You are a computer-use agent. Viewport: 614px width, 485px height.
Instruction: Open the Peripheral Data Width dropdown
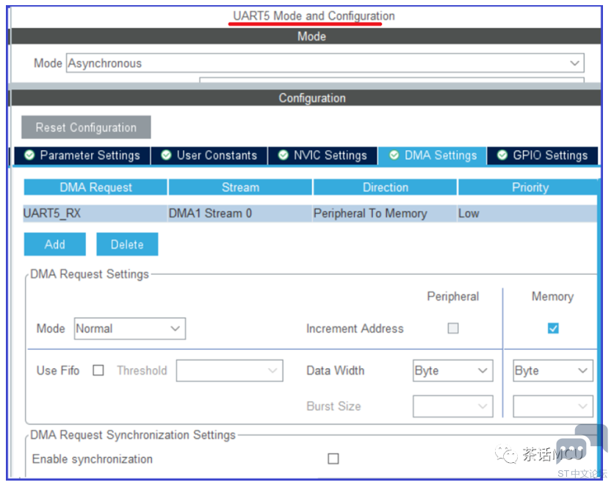(x=452, y=370)
